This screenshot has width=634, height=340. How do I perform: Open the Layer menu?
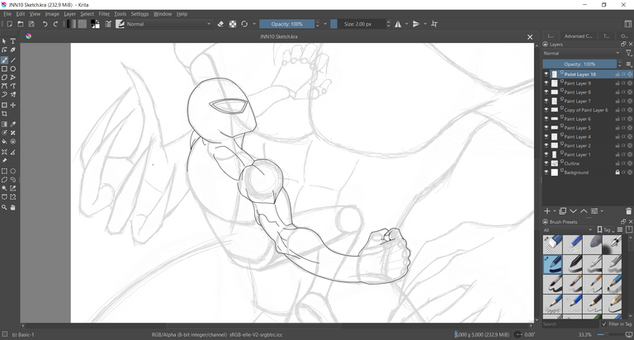69,14
